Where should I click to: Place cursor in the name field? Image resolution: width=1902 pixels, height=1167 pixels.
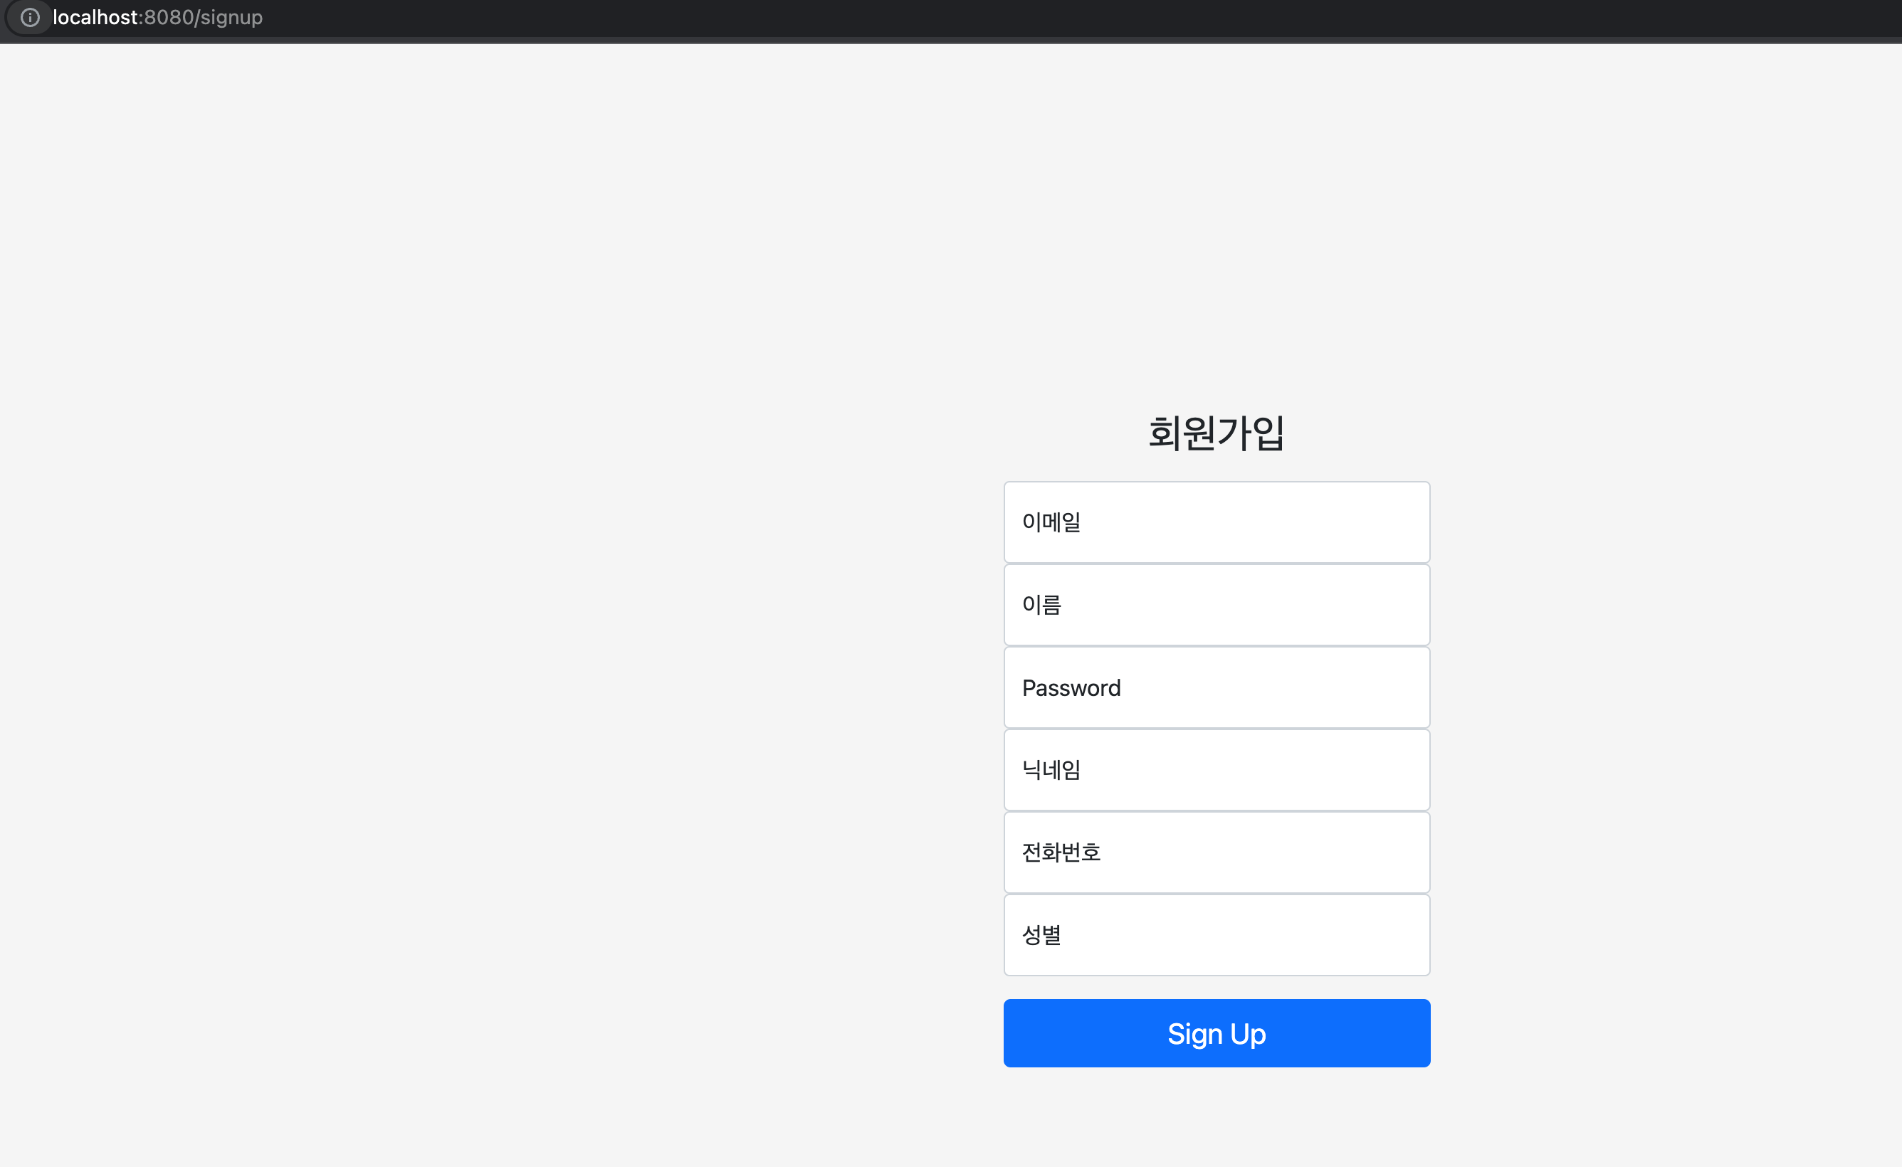tap(1217, 605)
